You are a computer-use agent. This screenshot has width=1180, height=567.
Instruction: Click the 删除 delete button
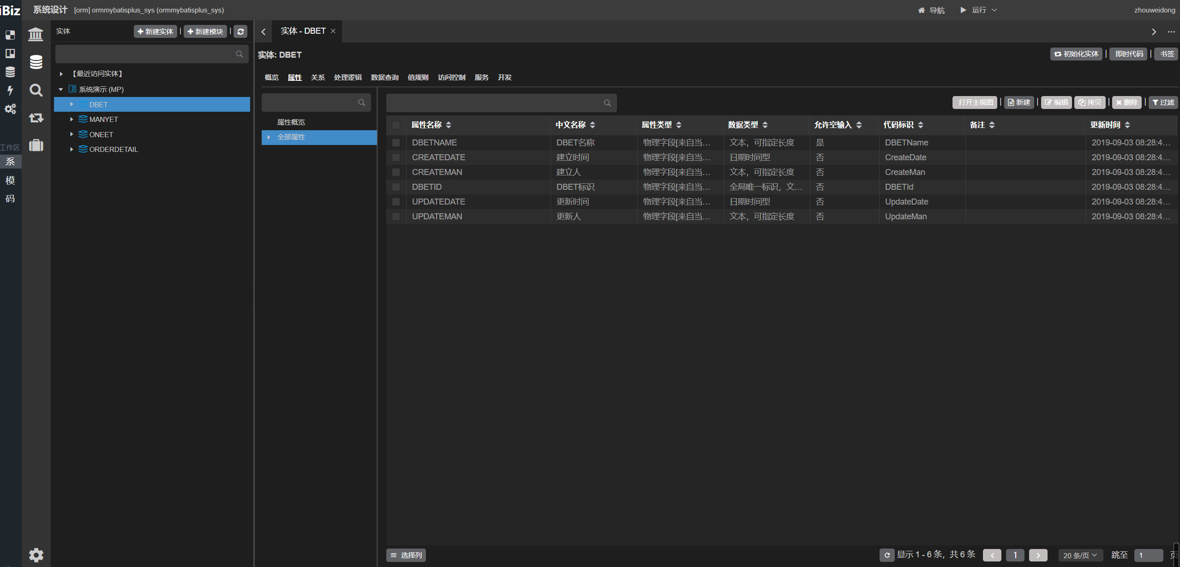tap(1127, 103)
